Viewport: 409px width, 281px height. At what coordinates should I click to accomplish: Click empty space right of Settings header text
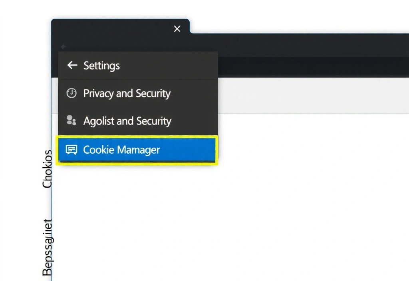click(168, 66)
